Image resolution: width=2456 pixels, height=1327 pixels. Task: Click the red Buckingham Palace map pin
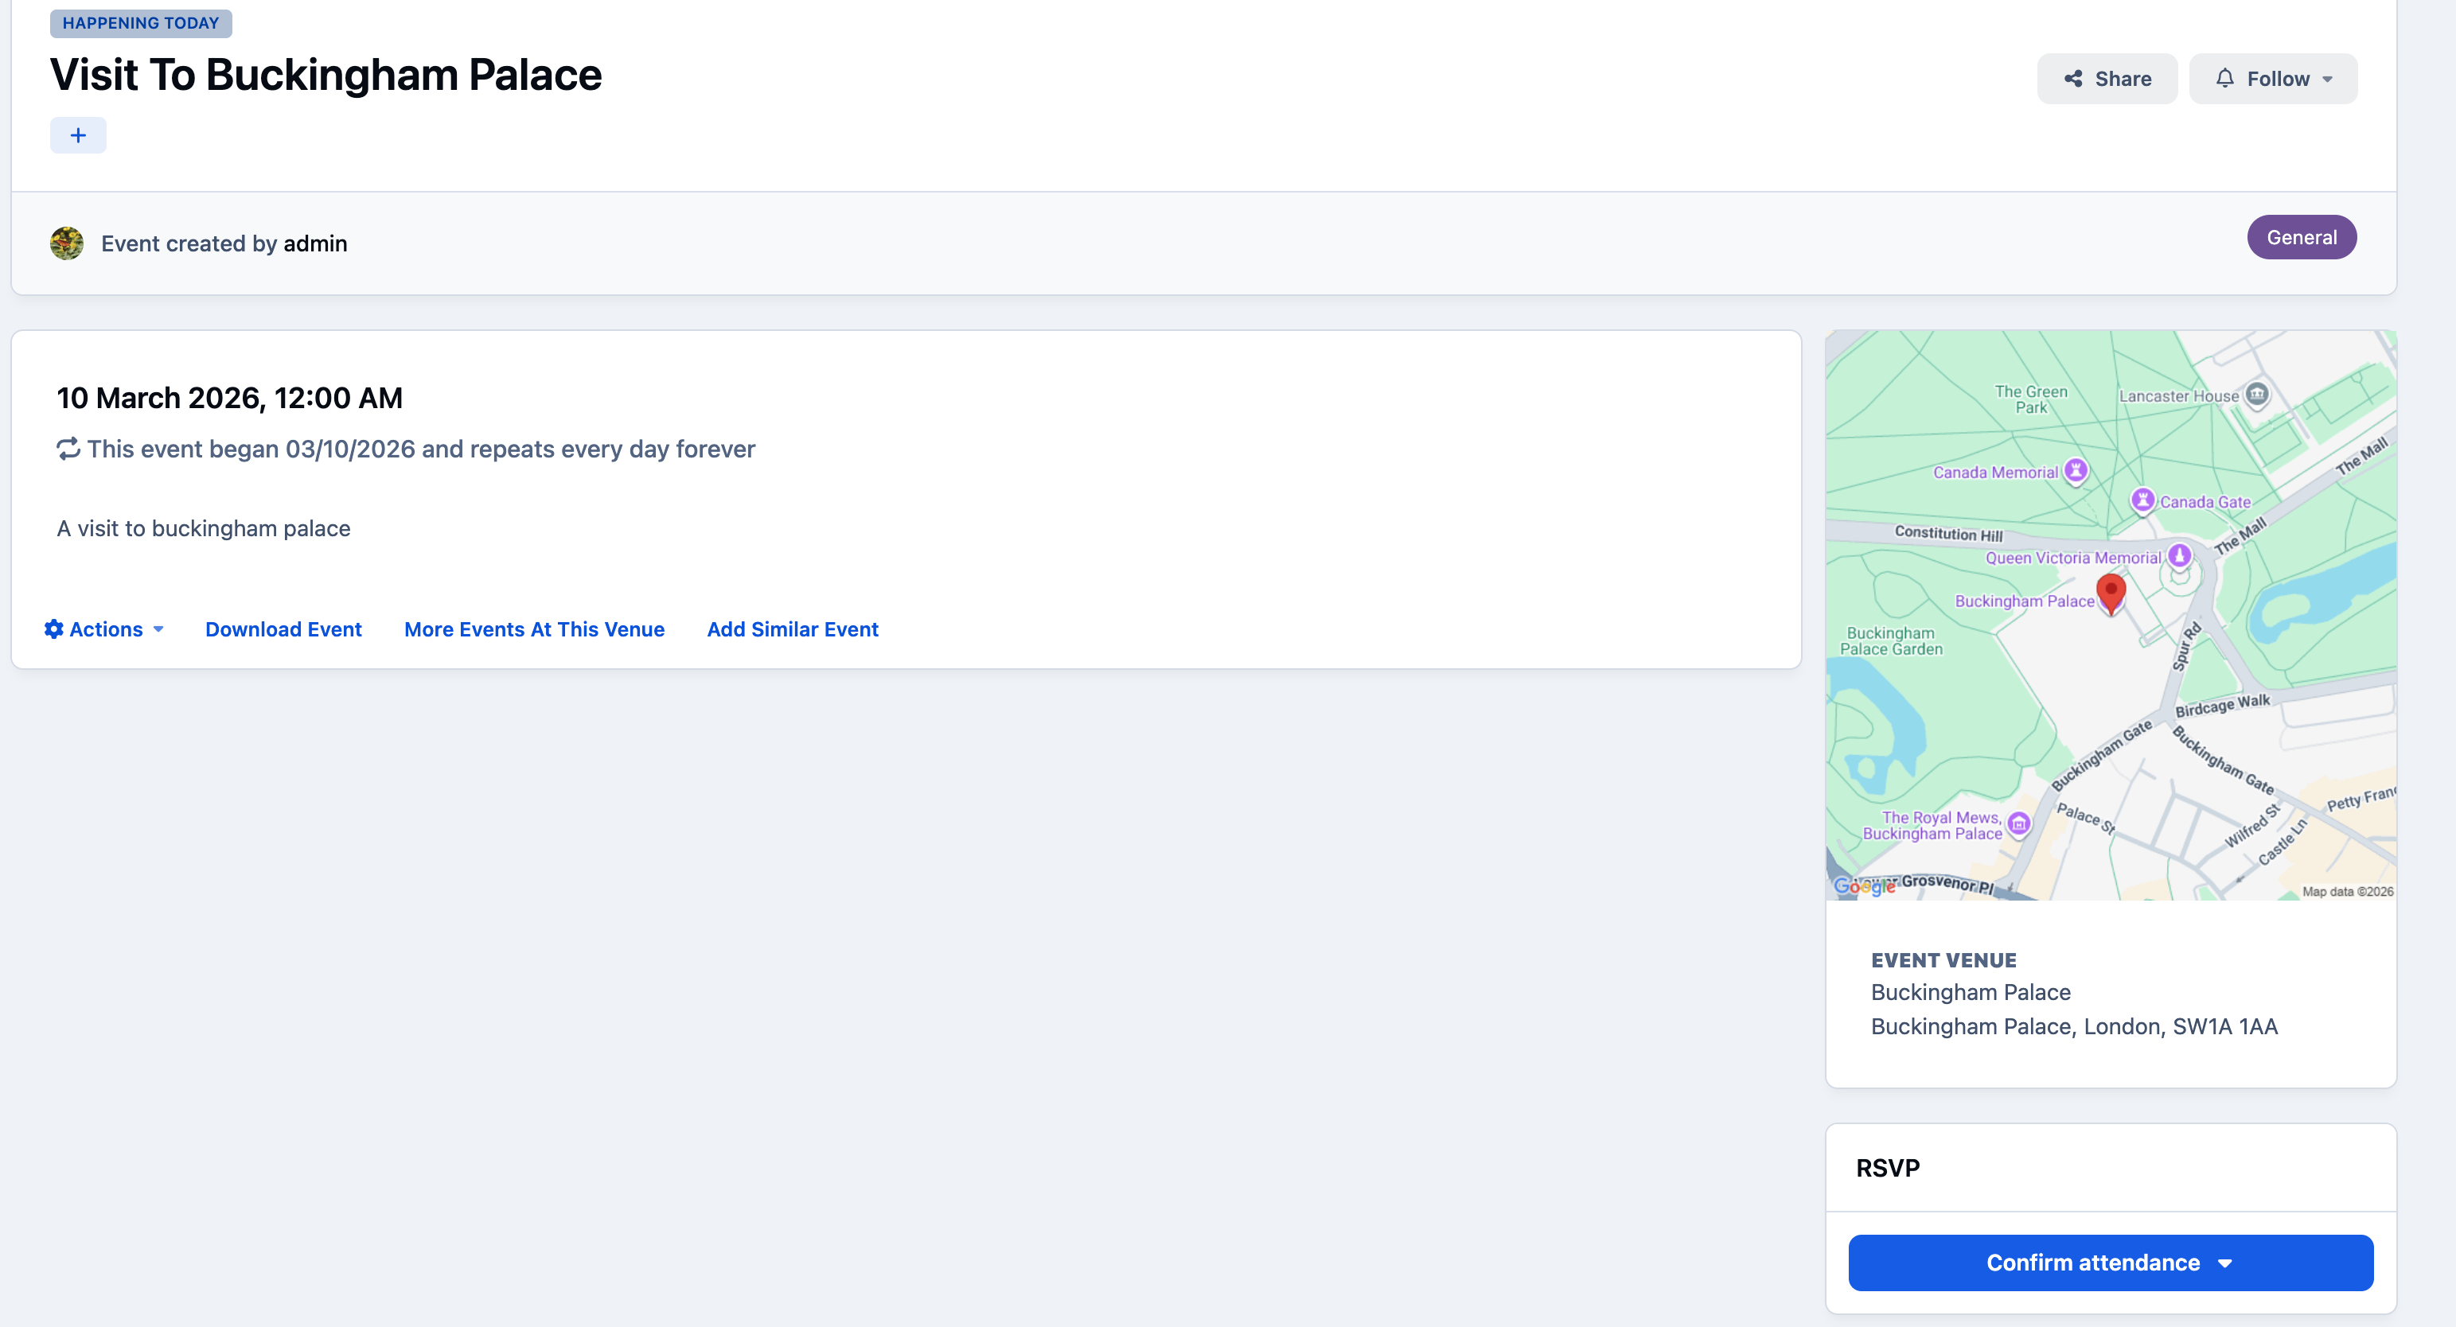[2112, 594]
